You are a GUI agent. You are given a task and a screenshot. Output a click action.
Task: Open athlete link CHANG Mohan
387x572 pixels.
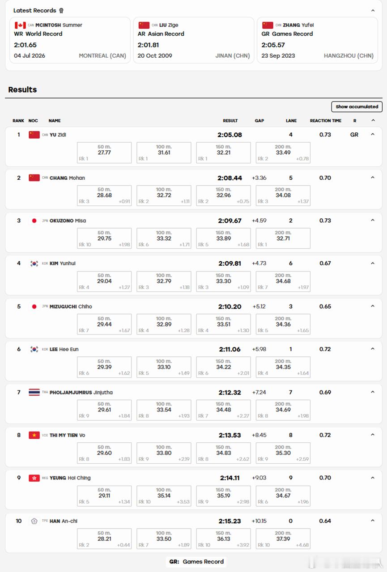[x=67, y=178]
